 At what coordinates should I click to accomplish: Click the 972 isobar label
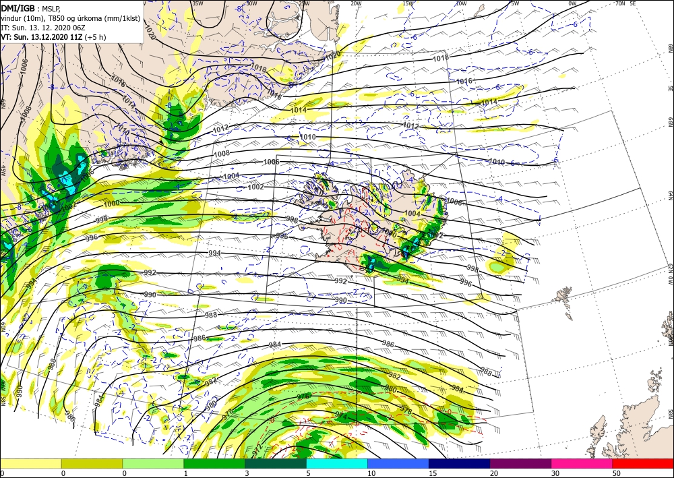[x=257, y=450]
